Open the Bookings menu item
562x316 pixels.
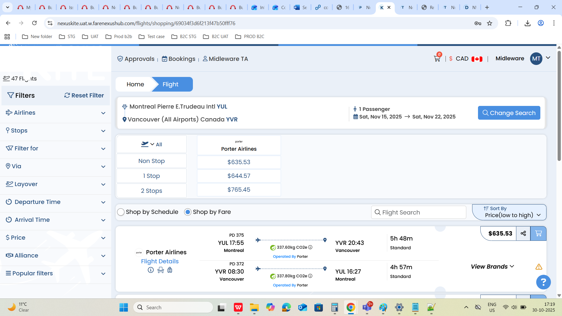(179, 59)
